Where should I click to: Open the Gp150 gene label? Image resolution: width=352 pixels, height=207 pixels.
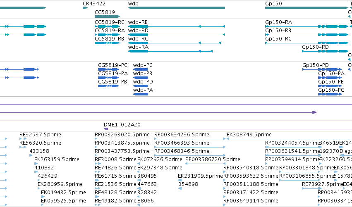(x=273, y=4)
